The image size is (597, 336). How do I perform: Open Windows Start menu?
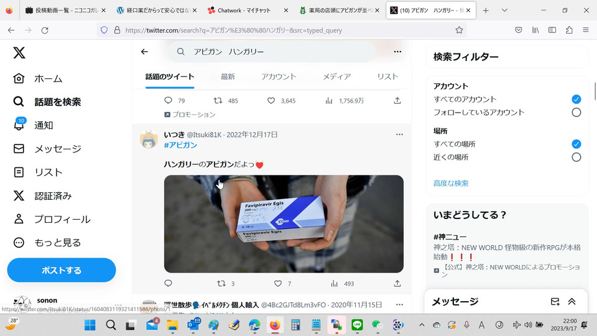point(90,325)
